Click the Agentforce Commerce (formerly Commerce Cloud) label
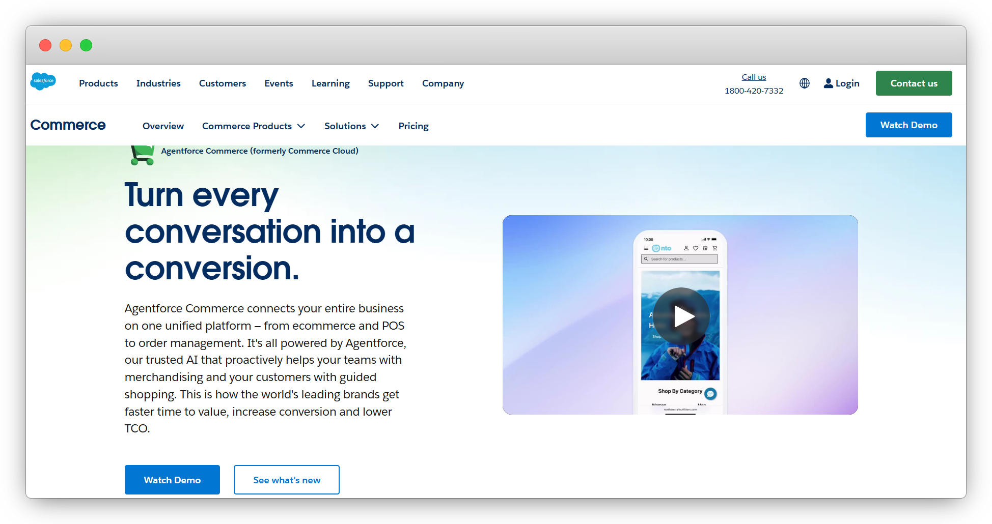The height and width of the screenshot is (524, 992). click(x=260, y=151)
